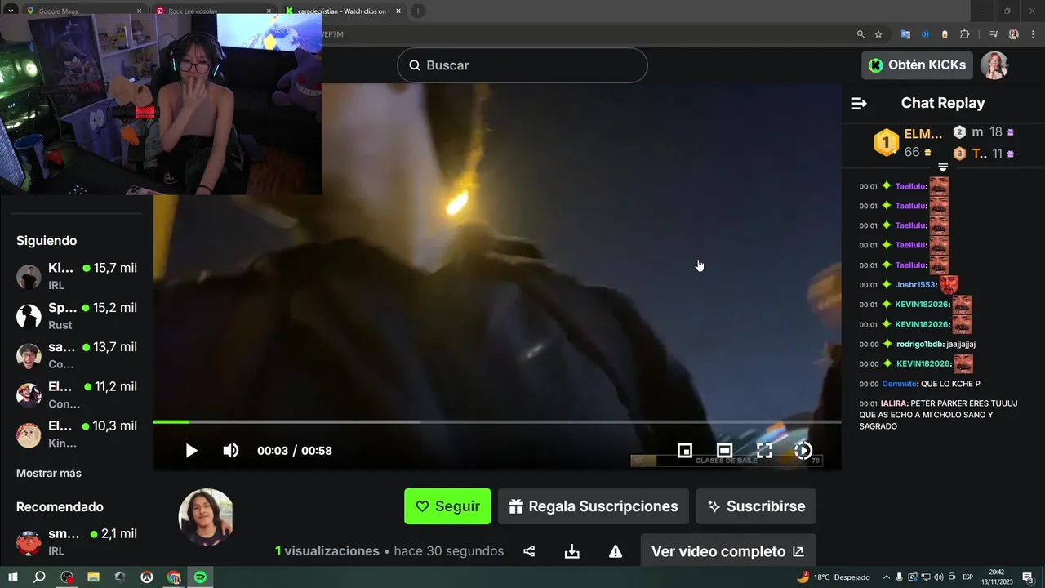Open followed channel with 10,3 mil viewers

point(78,434)
